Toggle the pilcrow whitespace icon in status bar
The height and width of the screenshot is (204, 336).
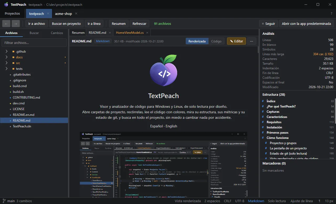tap(319, 201)
